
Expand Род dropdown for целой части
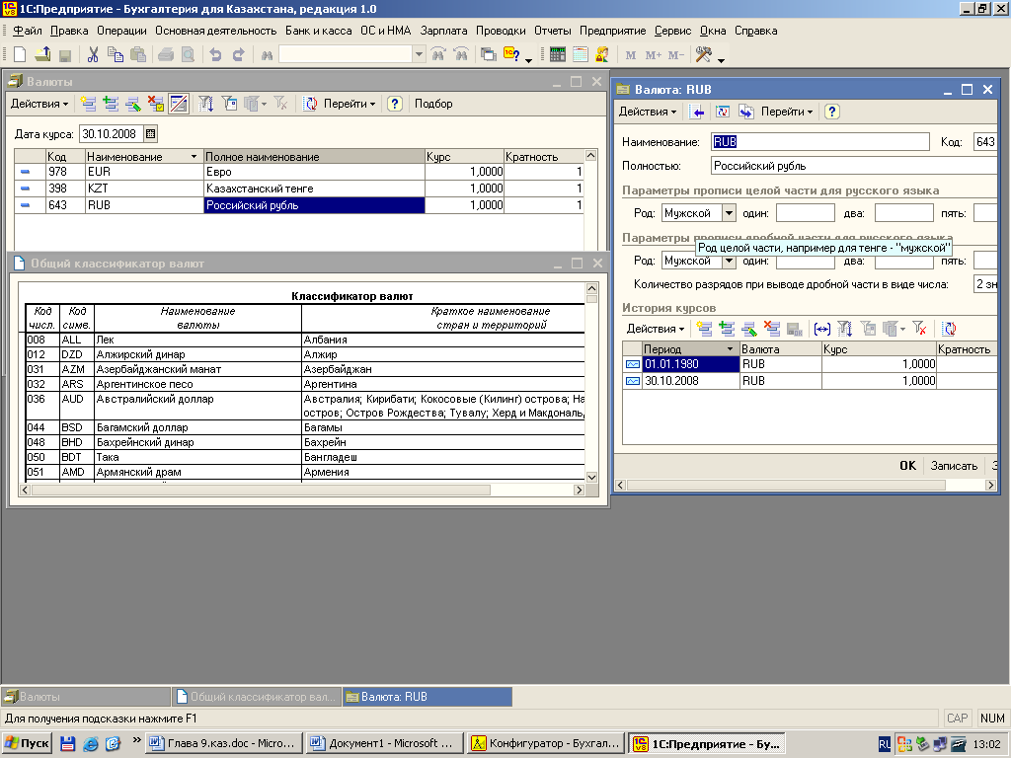(729, 213)
